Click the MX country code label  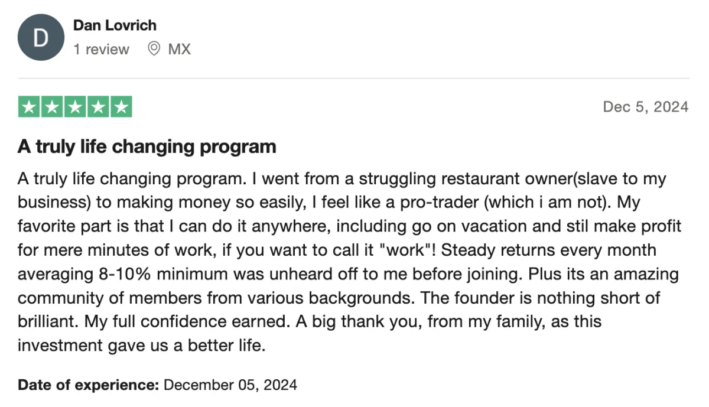(180, 49)
